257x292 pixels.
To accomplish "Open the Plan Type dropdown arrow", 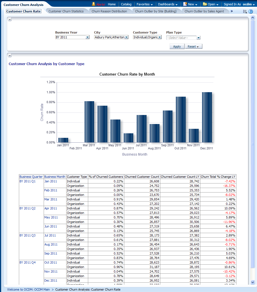I will 198,38.
